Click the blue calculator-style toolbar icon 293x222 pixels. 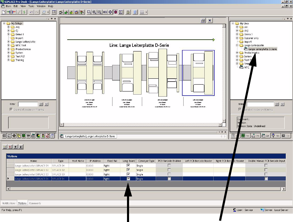click(x=135, y=12)
